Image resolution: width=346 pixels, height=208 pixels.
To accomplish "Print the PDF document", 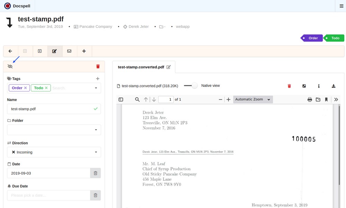I will 310,99.
